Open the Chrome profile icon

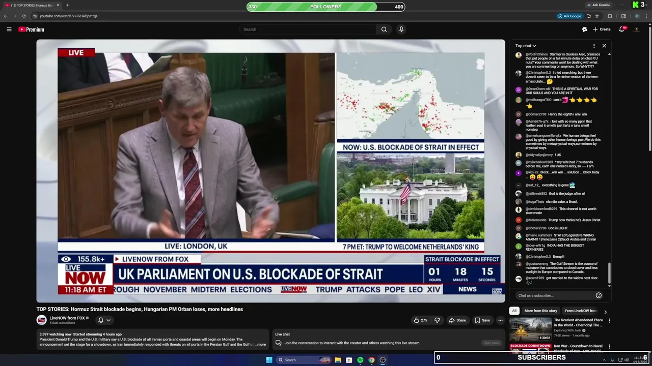pos(637,16)
